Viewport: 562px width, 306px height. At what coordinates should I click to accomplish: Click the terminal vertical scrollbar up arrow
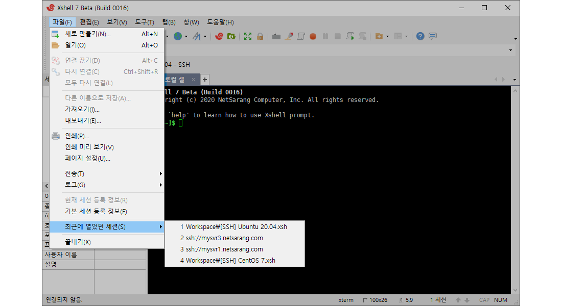click(x=515, y=91)
